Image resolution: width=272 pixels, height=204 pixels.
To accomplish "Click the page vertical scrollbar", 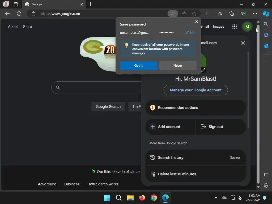I will tap(258, 104).
